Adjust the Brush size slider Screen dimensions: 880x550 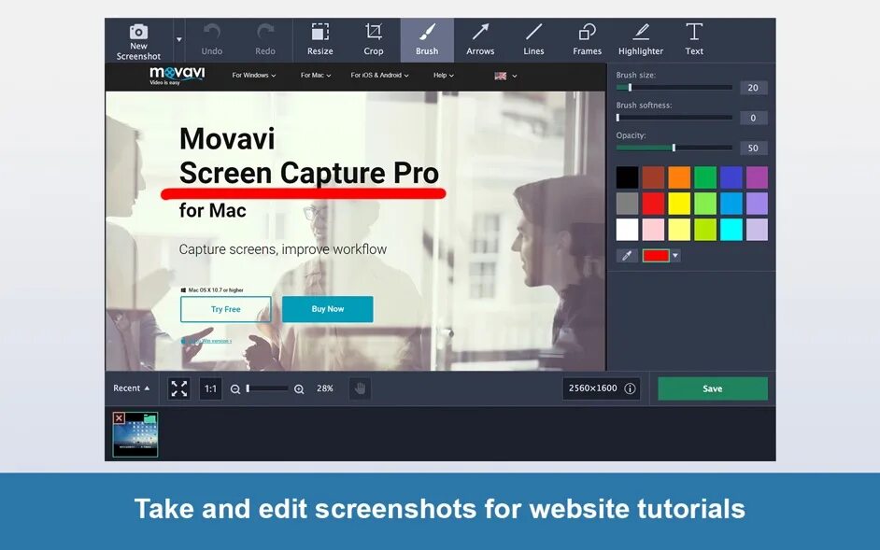pyautogui.click(x=674, y=88)
